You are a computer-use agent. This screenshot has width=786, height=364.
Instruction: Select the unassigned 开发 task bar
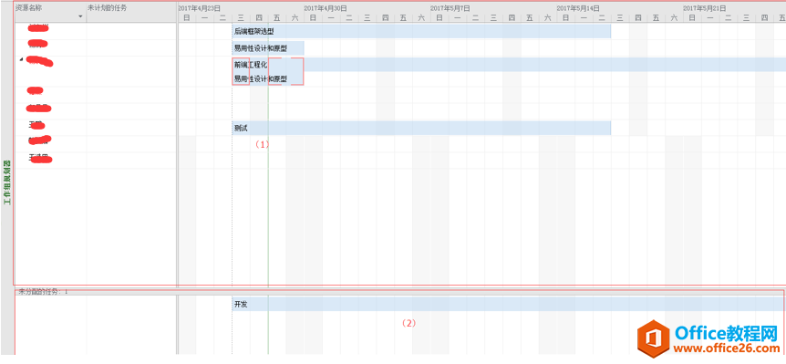pyautogui.click(x=508, y=304)
